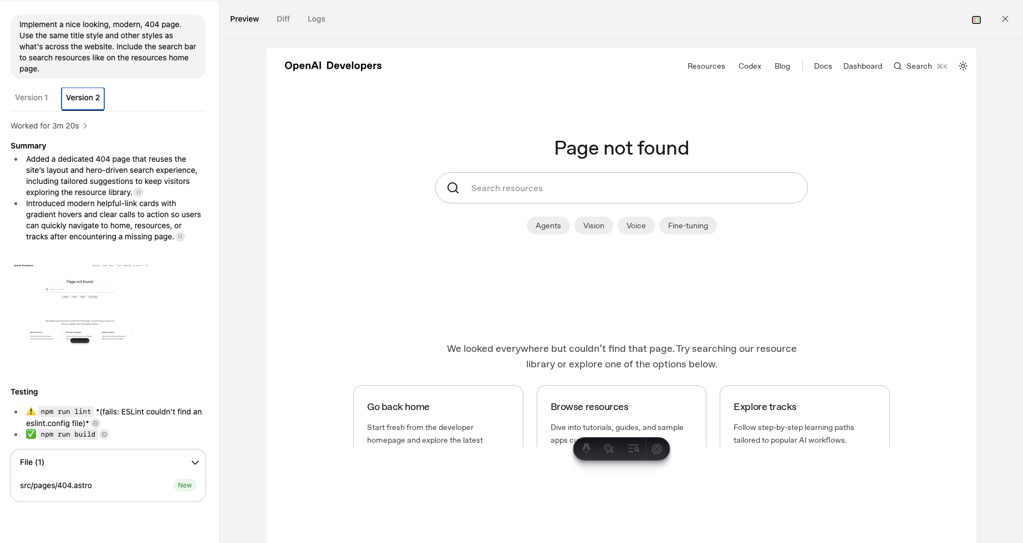Open src/pages/404.astro file entry

(56, 485)
